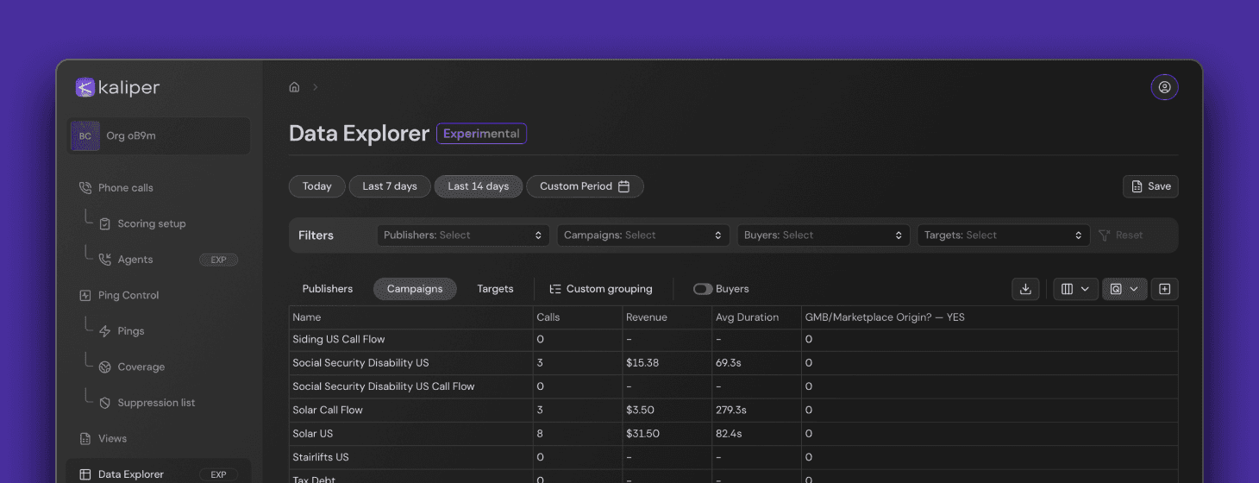Open the Buyers filter dropdown
This screenshot has height=483, width=1259.
pyautogui.click(x=824, y=235)
